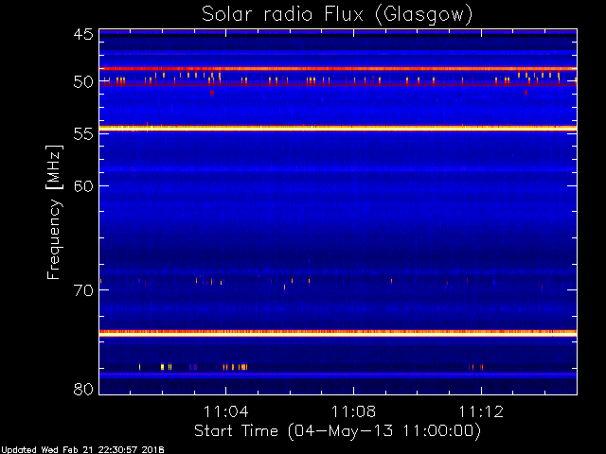Click the '60' frequency tick label
Screen dimensions: 606x454
point(83,185)
